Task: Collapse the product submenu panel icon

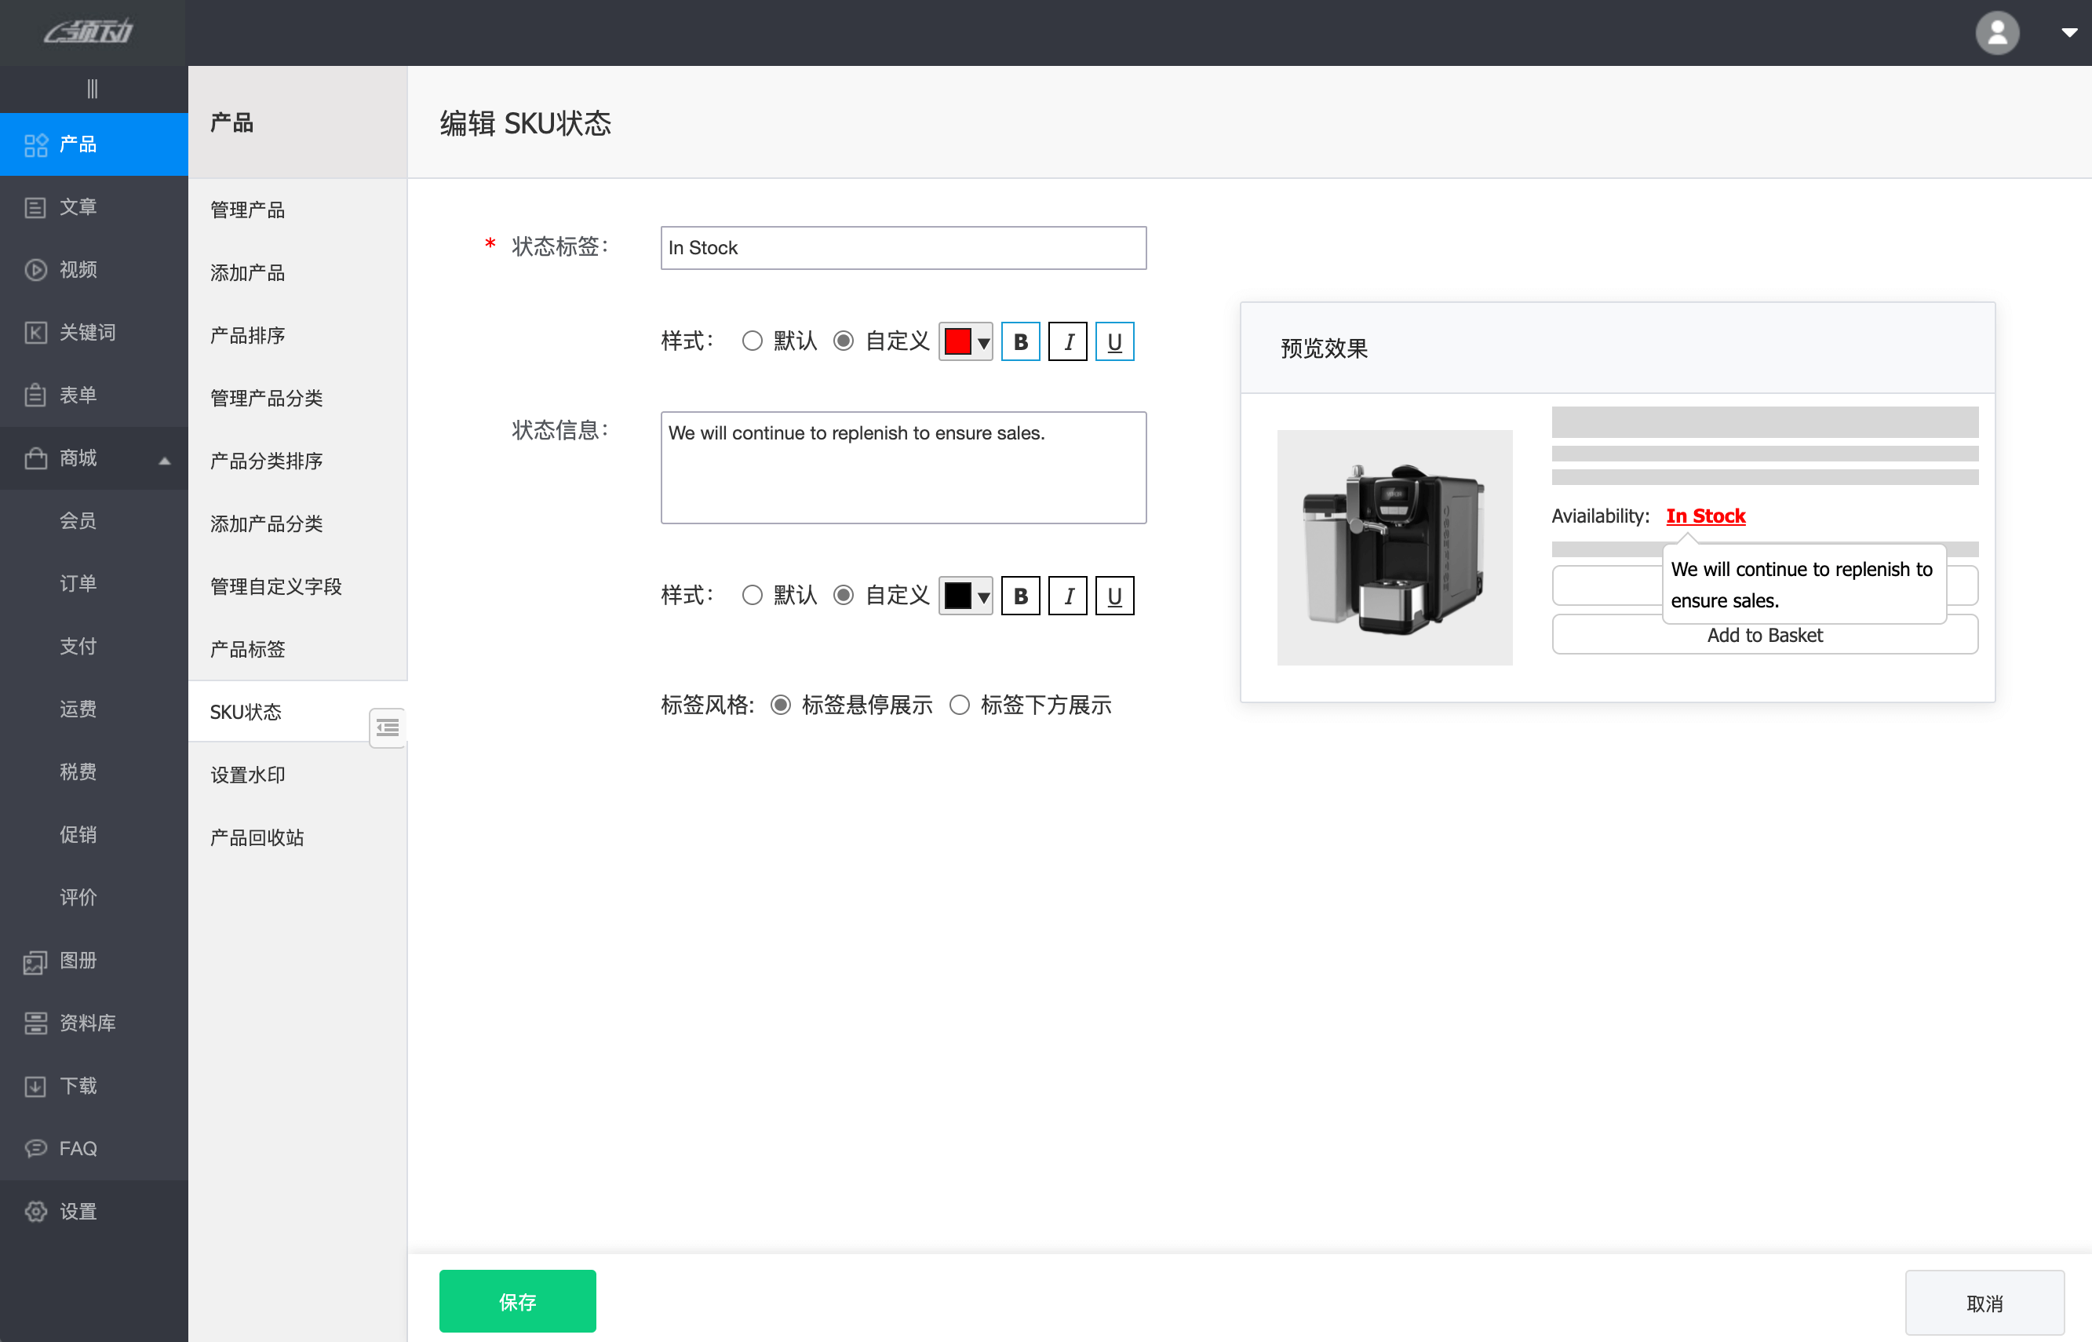Action: pos(388,727)
